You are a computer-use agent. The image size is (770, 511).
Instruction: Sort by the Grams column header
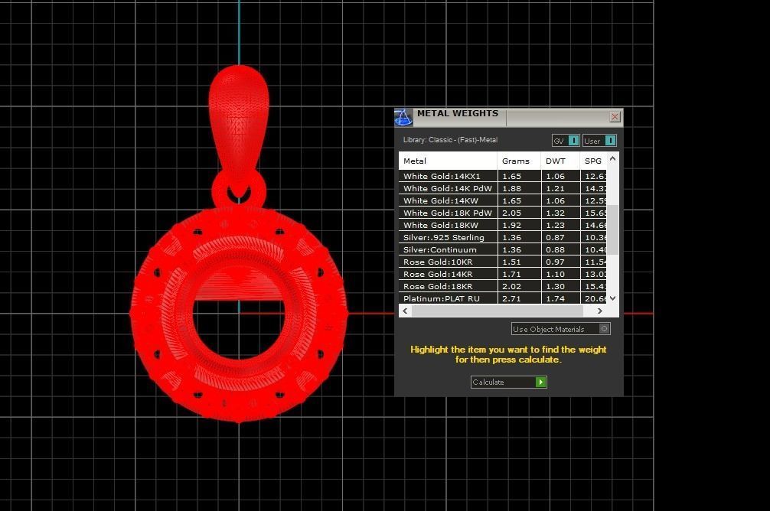[519, 161]
